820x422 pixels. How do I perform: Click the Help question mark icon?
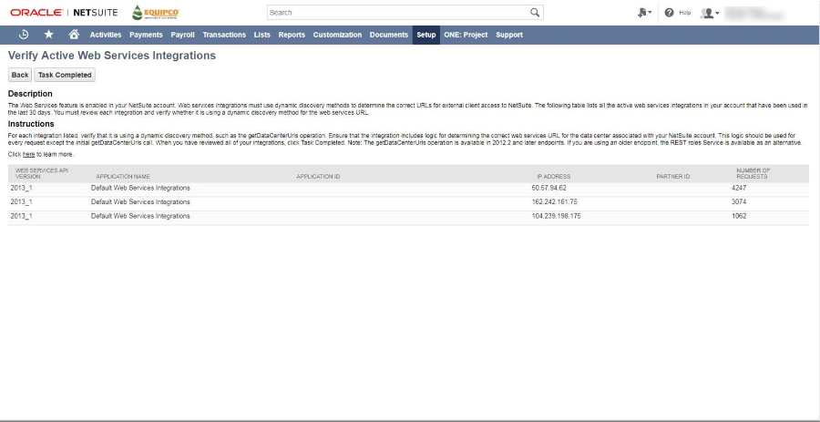pos(669,13)
